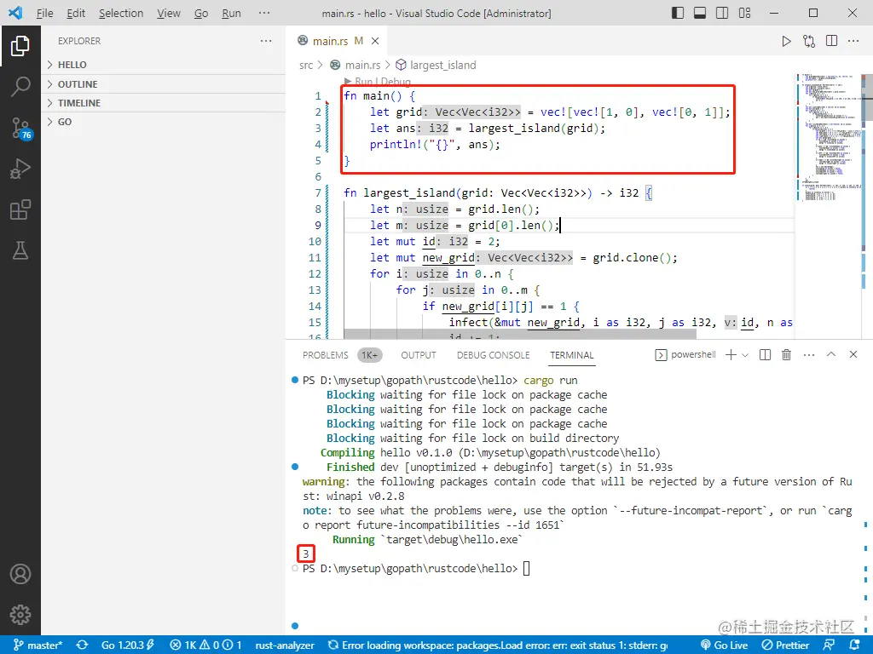The height and width of the screenshot is (654, 873).
Task: Close the main.rs tab
Action: point(375,41)
